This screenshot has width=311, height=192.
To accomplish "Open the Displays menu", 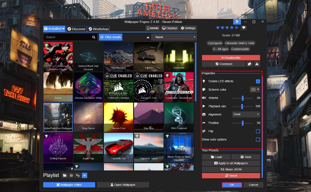I will click(170, 28).
